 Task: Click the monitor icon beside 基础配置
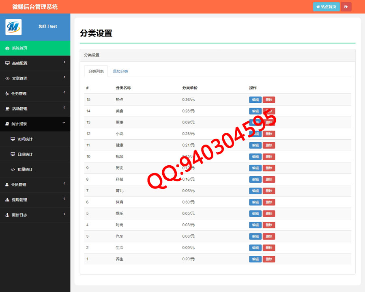click(7, 63)
